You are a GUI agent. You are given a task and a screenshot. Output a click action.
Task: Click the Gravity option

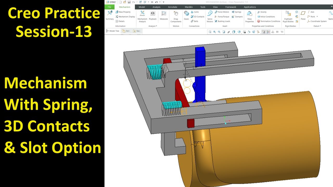[262, 12]
